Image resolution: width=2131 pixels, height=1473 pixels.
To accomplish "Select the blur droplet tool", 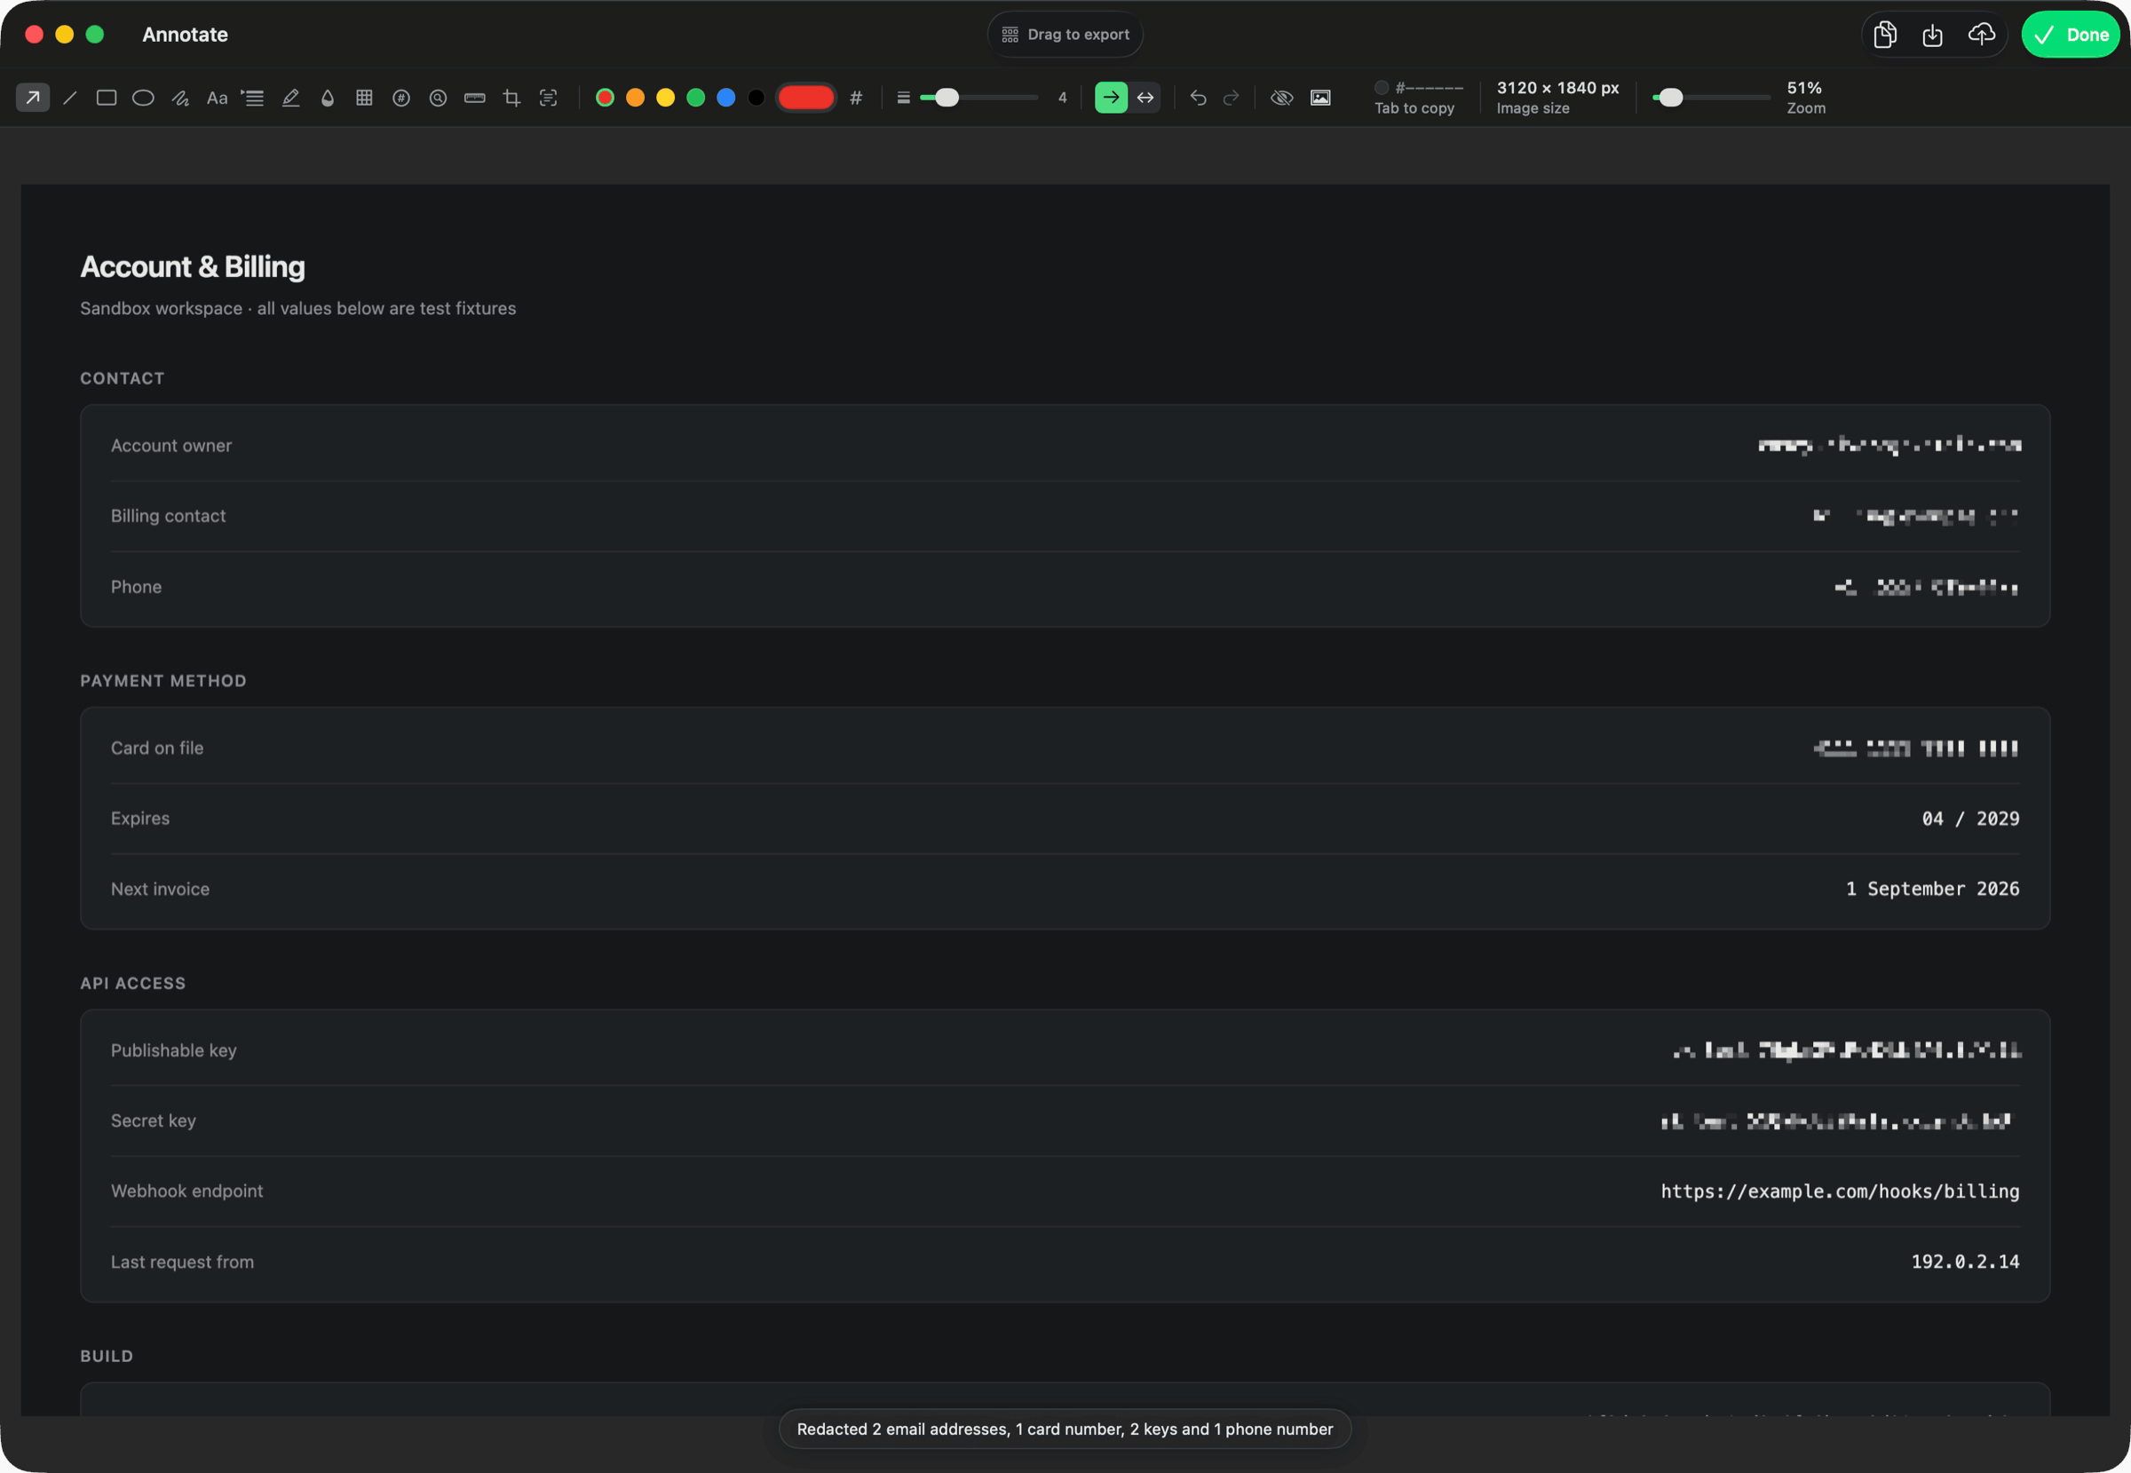I will tap(328, 97).
